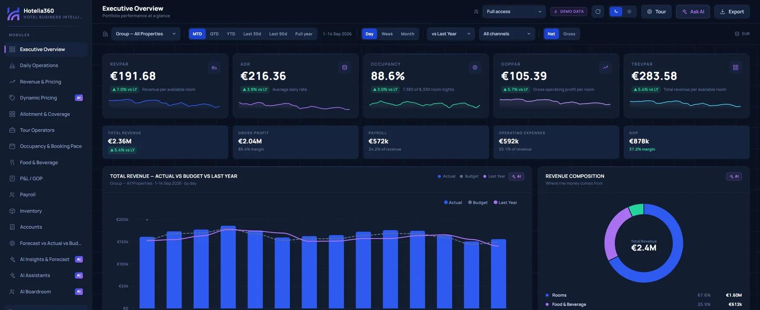Viewport: 760px width, 310px height.
Task: Select the Full year period
Action: click(304, 34)
